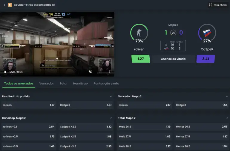Select rolixen +2.5 handicap at 1.73

click(x=29, y=137)
